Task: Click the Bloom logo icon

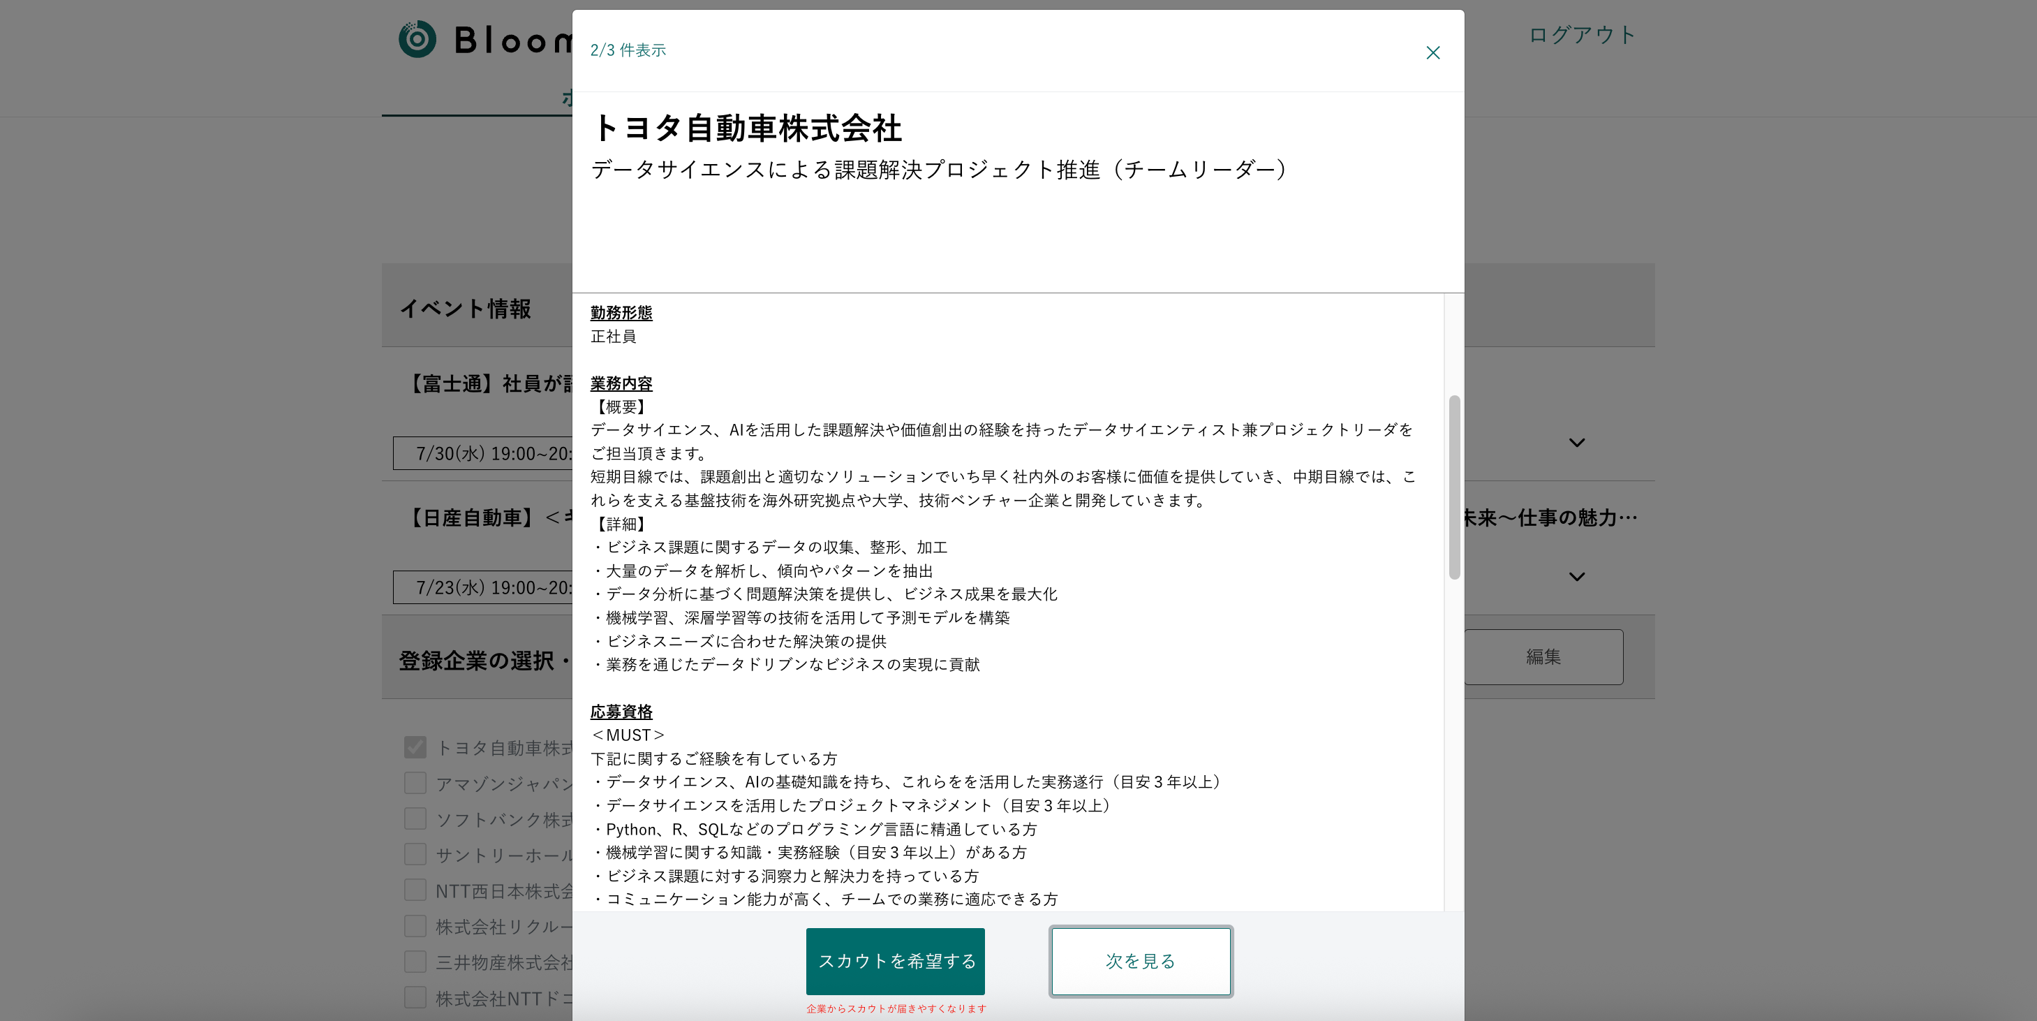Action: [x=417, y=38]
